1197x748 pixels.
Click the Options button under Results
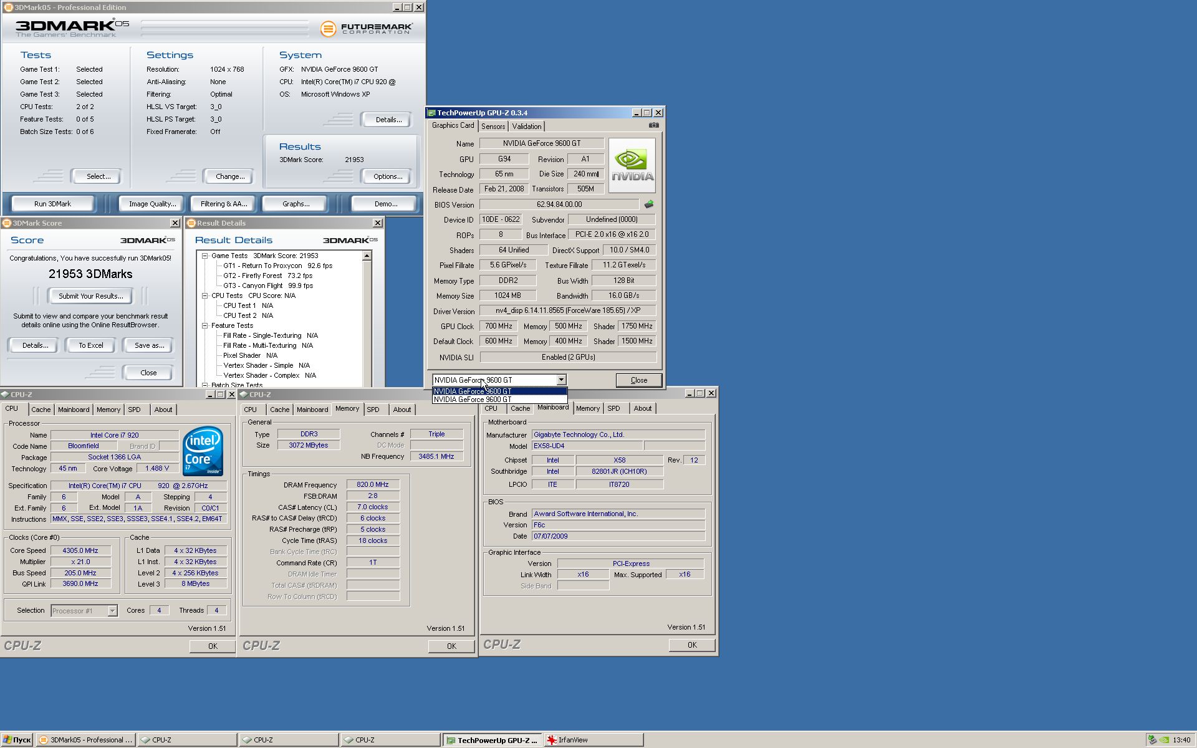click(388, 176)
